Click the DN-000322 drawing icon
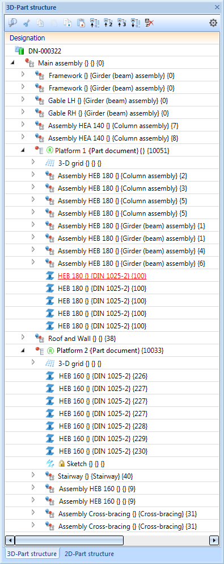This screenshot has width=224, height=564. [x=19, y=51]
